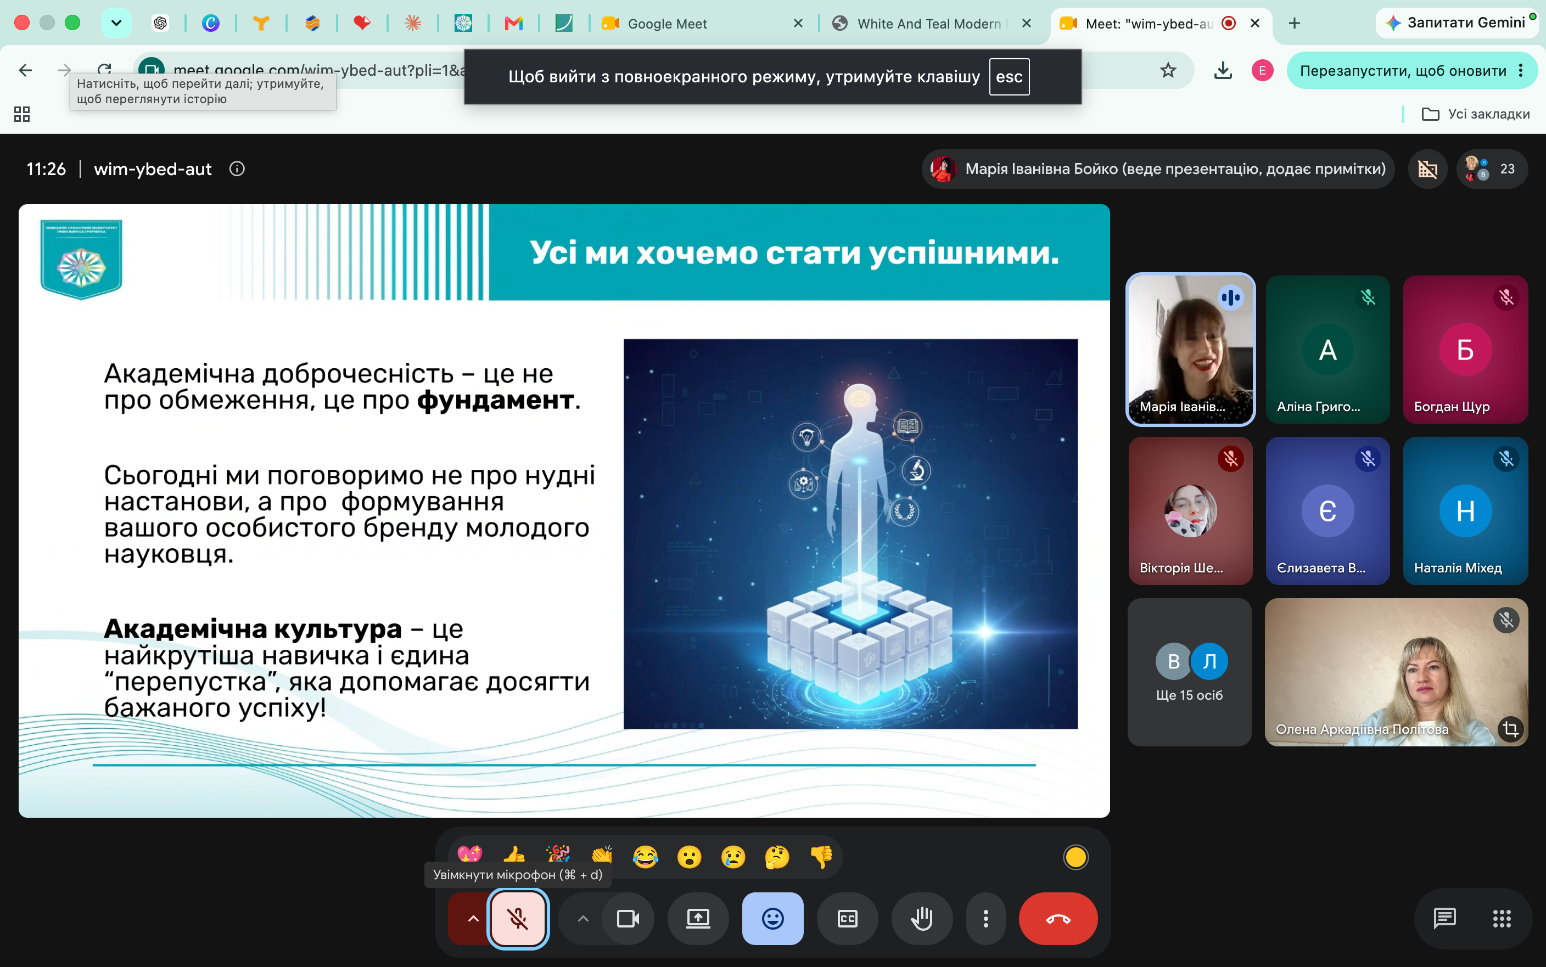Toggle the camera on or off
Viewport: 1546px width, 967px height.
(x=628, y=918)
